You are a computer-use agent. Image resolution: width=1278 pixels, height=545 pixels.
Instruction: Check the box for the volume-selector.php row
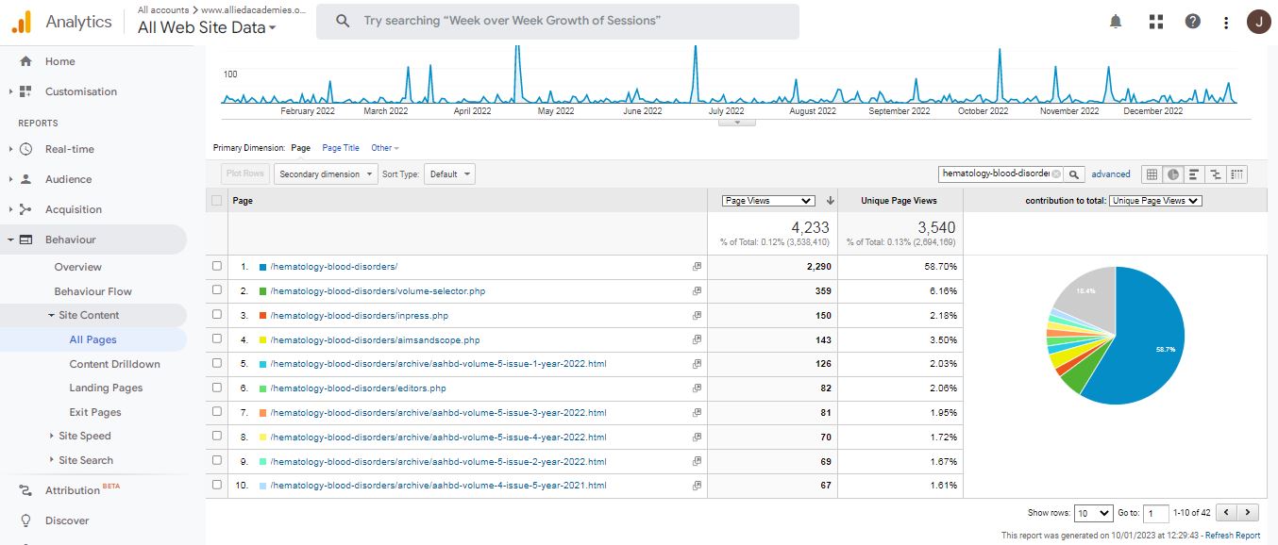(x=217, y=290)
